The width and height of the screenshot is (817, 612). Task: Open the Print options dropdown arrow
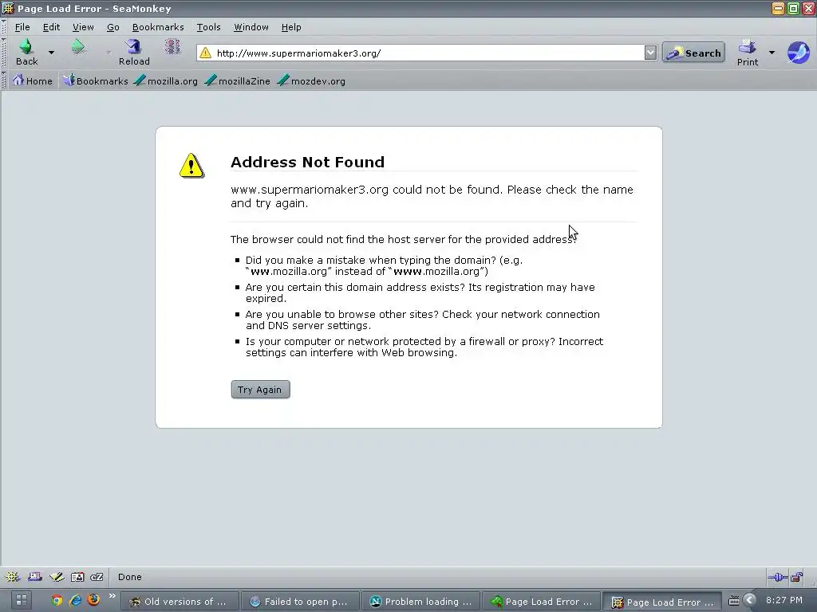tap(772, 52)
